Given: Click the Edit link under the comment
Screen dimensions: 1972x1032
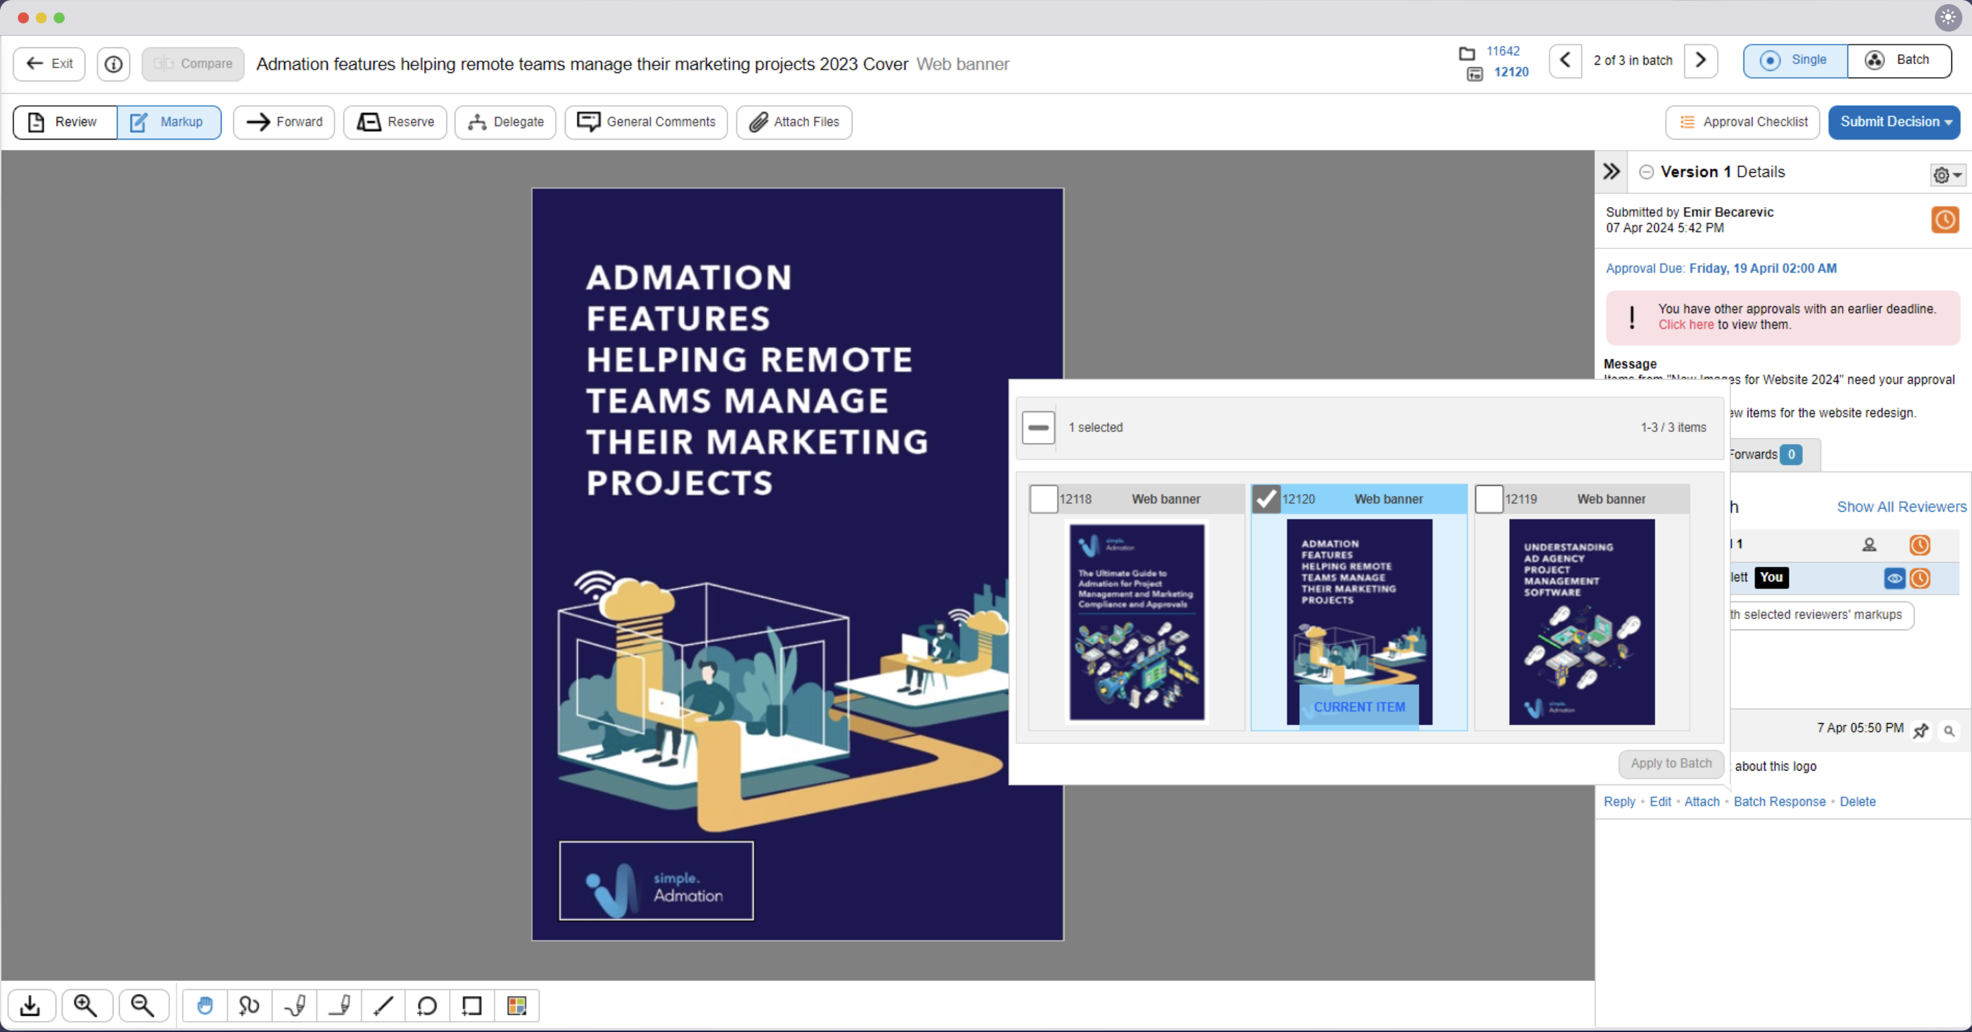Looking at the screenshot, I should point(1660,802).
